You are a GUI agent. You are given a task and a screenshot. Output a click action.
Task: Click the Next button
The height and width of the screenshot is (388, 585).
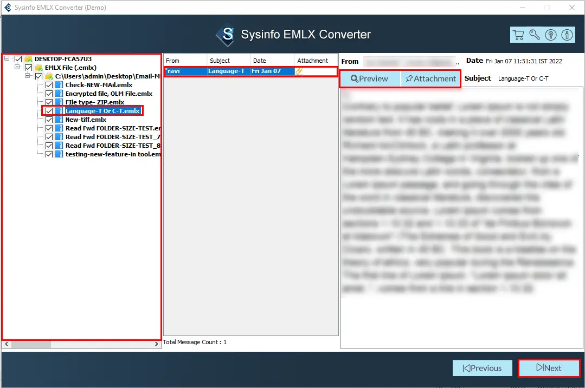549,369
